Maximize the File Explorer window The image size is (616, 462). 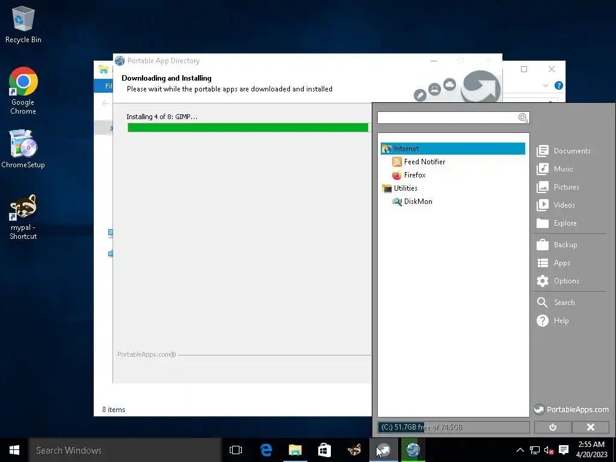[x=524, y=69]
